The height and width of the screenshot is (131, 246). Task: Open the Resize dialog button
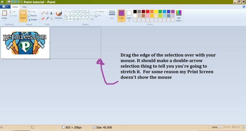(32, 15)
